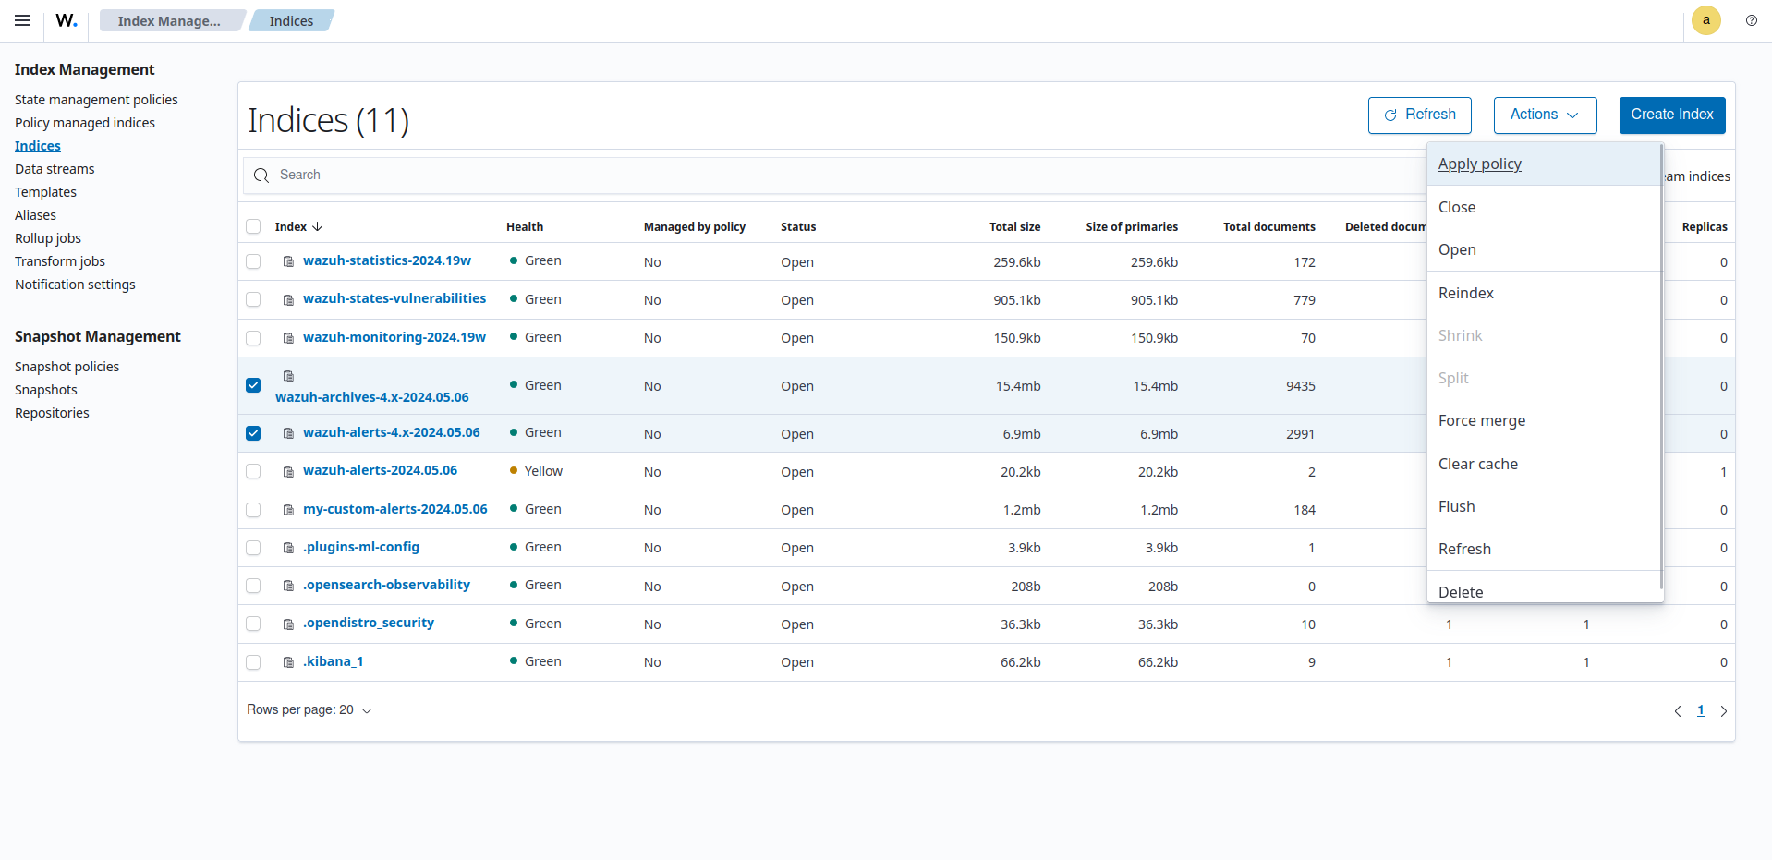This screenshot has width=1772, height=860.
Task: Open the hamburger navigation menu
Action: coord(22,20)
